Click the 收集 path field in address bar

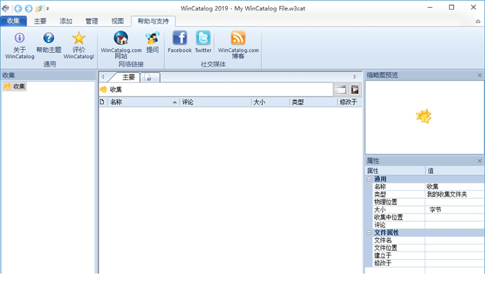click(216, 90)
